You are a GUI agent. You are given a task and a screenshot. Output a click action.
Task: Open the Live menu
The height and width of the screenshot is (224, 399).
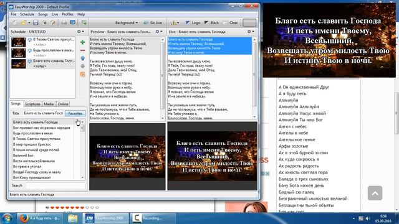55,14
